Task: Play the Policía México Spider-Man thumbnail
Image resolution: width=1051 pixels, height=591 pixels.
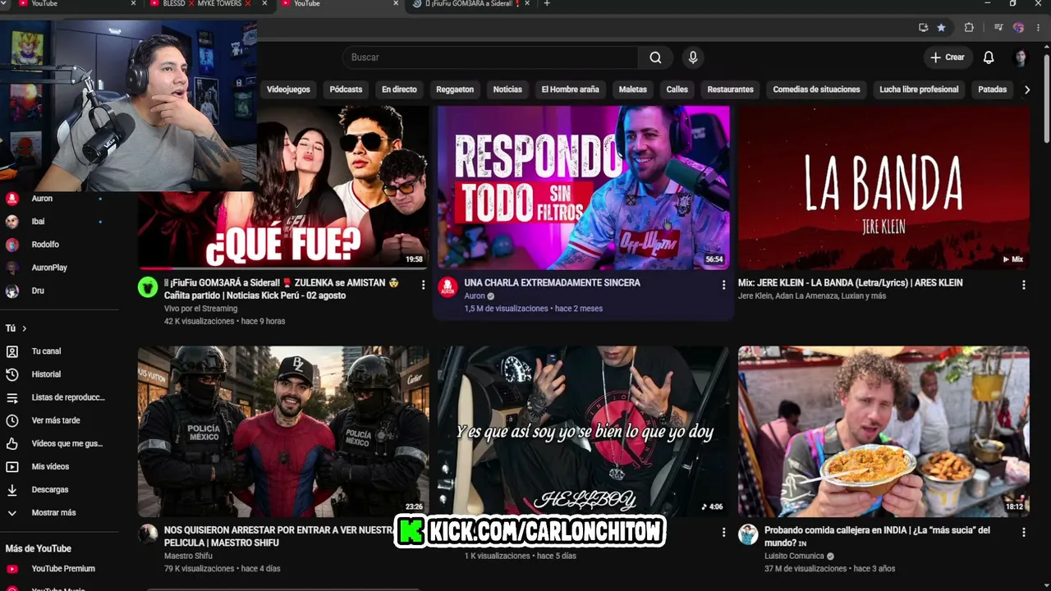Action: pyautogui.click(x=283, y=432)
